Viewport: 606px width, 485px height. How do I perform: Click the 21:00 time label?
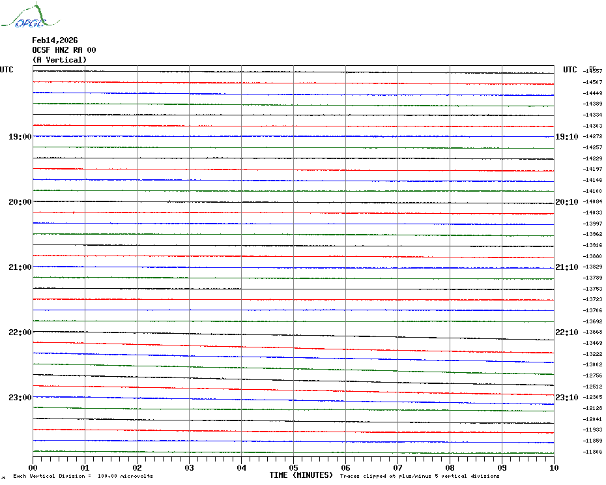[x=20, y=267]
